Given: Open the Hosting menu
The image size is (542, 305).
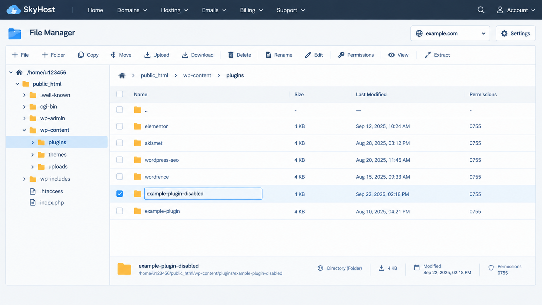Looking at the screenshot, I should pyautogui.click(x=174, y=10).
